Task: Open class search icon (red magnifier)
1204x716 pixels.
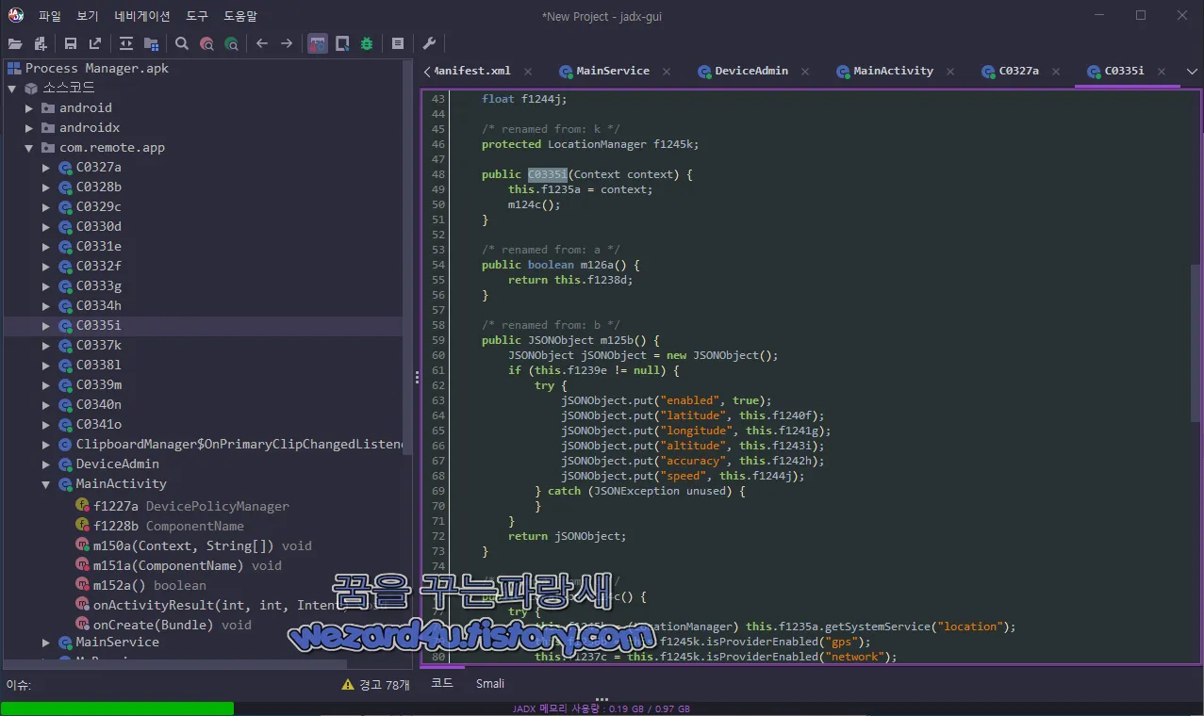Action: [x=206, y=43]
